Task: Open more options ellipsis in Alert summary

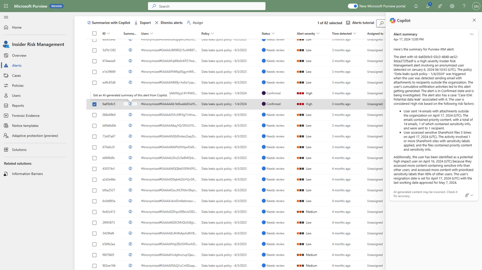Action: [471, 34]
